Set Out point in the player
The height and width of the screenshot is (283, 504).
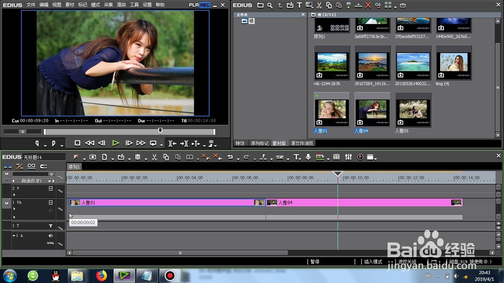point(53,144)
